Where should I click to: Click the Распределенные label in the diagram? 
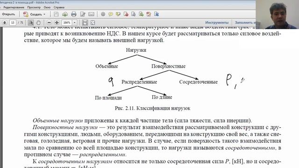(139, 82)
